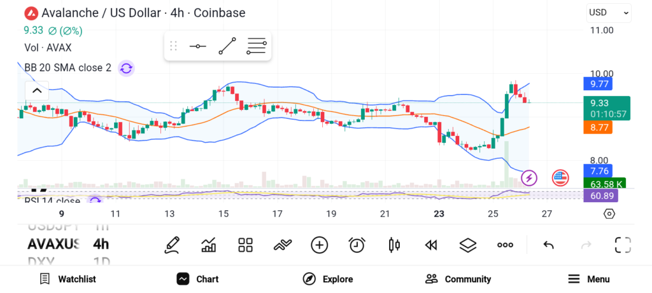Open the three-dots more options
Viewport: 652px width, 293px height.
click(505, 245)
